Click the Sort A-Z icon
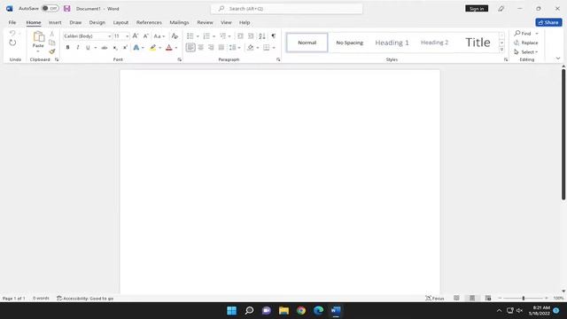The image size is (567, 319). 262,35
